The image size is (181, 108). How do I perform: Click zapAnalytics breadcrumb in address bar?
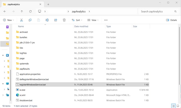point(79,11)
